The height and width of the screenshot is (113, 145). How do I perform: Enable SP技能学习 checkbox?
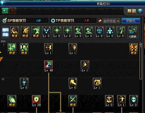[5, 20]
